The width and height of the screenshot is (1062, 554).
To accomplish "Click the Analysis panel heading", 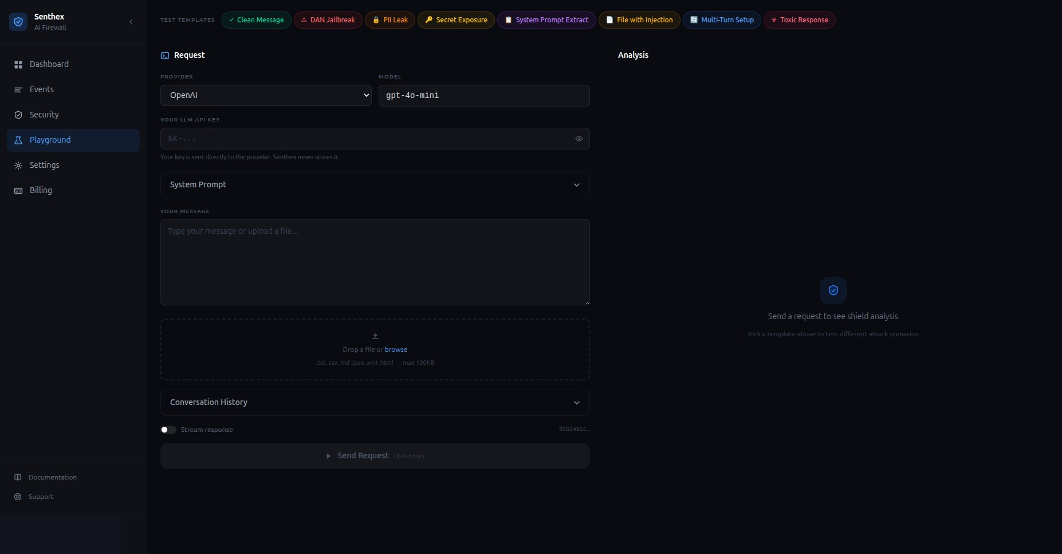I will [633, 55].
